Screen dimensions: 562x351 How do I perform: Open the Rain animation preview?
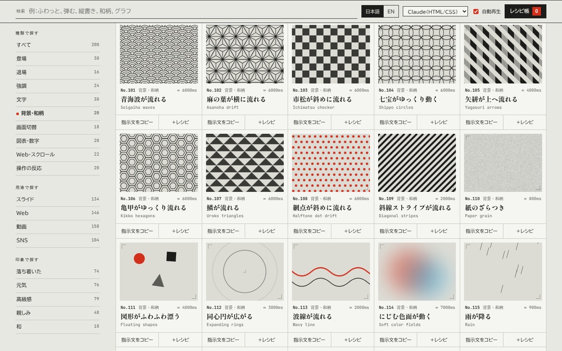(503, 271)
